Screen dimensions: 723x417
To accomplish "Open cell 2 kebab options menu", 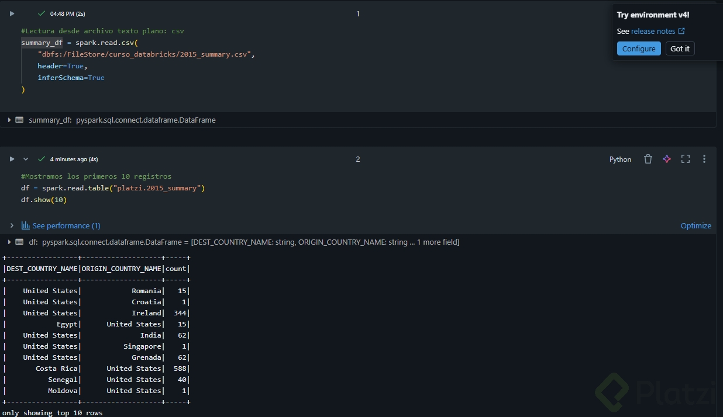I will 704,159.
